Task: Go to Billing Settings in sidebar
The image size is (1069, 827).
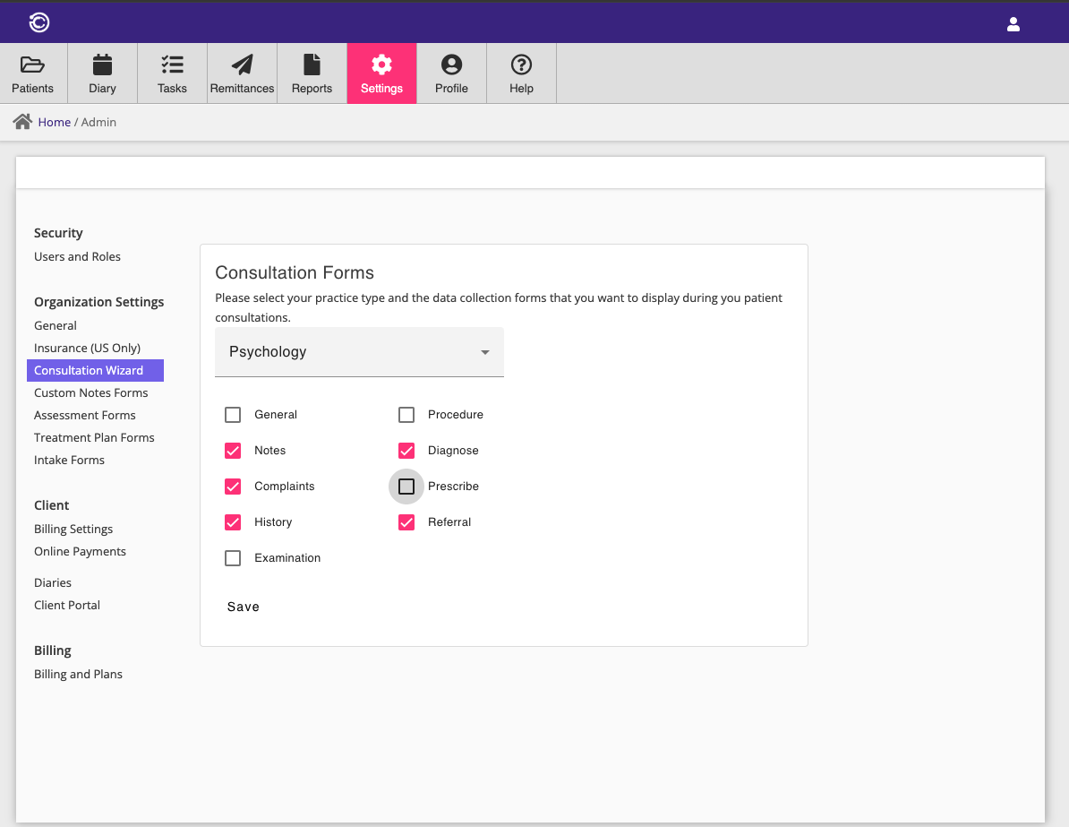Action: 73,529
